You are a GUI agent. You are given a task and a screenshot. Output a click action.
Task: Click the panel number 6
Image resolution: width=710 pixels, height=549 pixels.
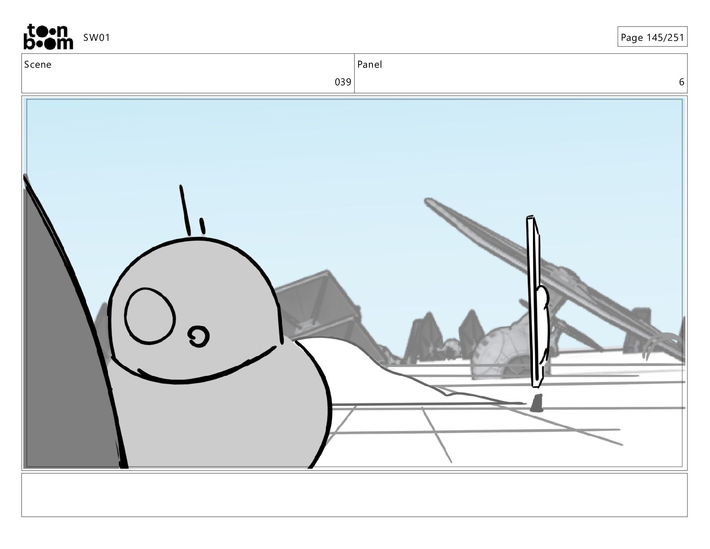tap(681, 82)
